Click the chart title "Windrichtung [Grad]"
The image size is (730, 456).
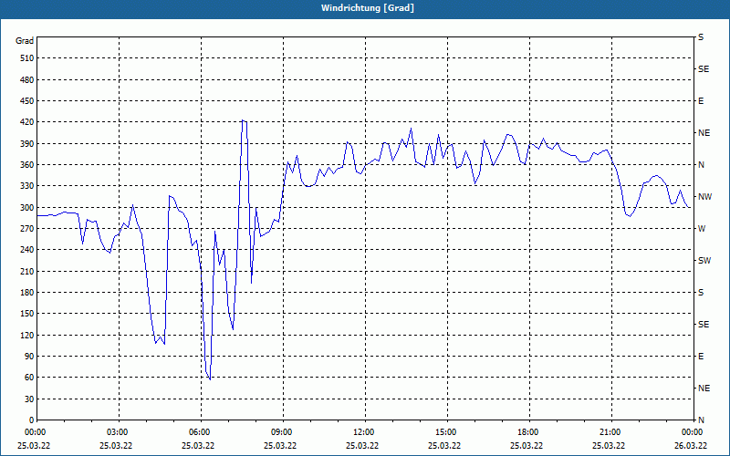368,8
